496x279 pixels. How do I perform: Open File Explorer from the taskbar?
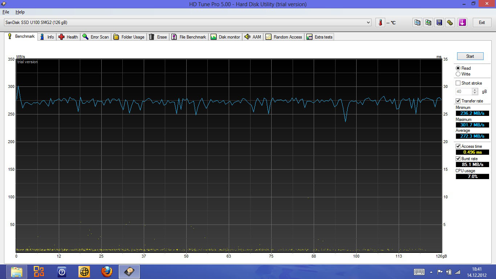[17, 272]
